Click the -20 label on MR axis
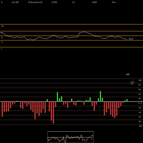 click(140, 108)
